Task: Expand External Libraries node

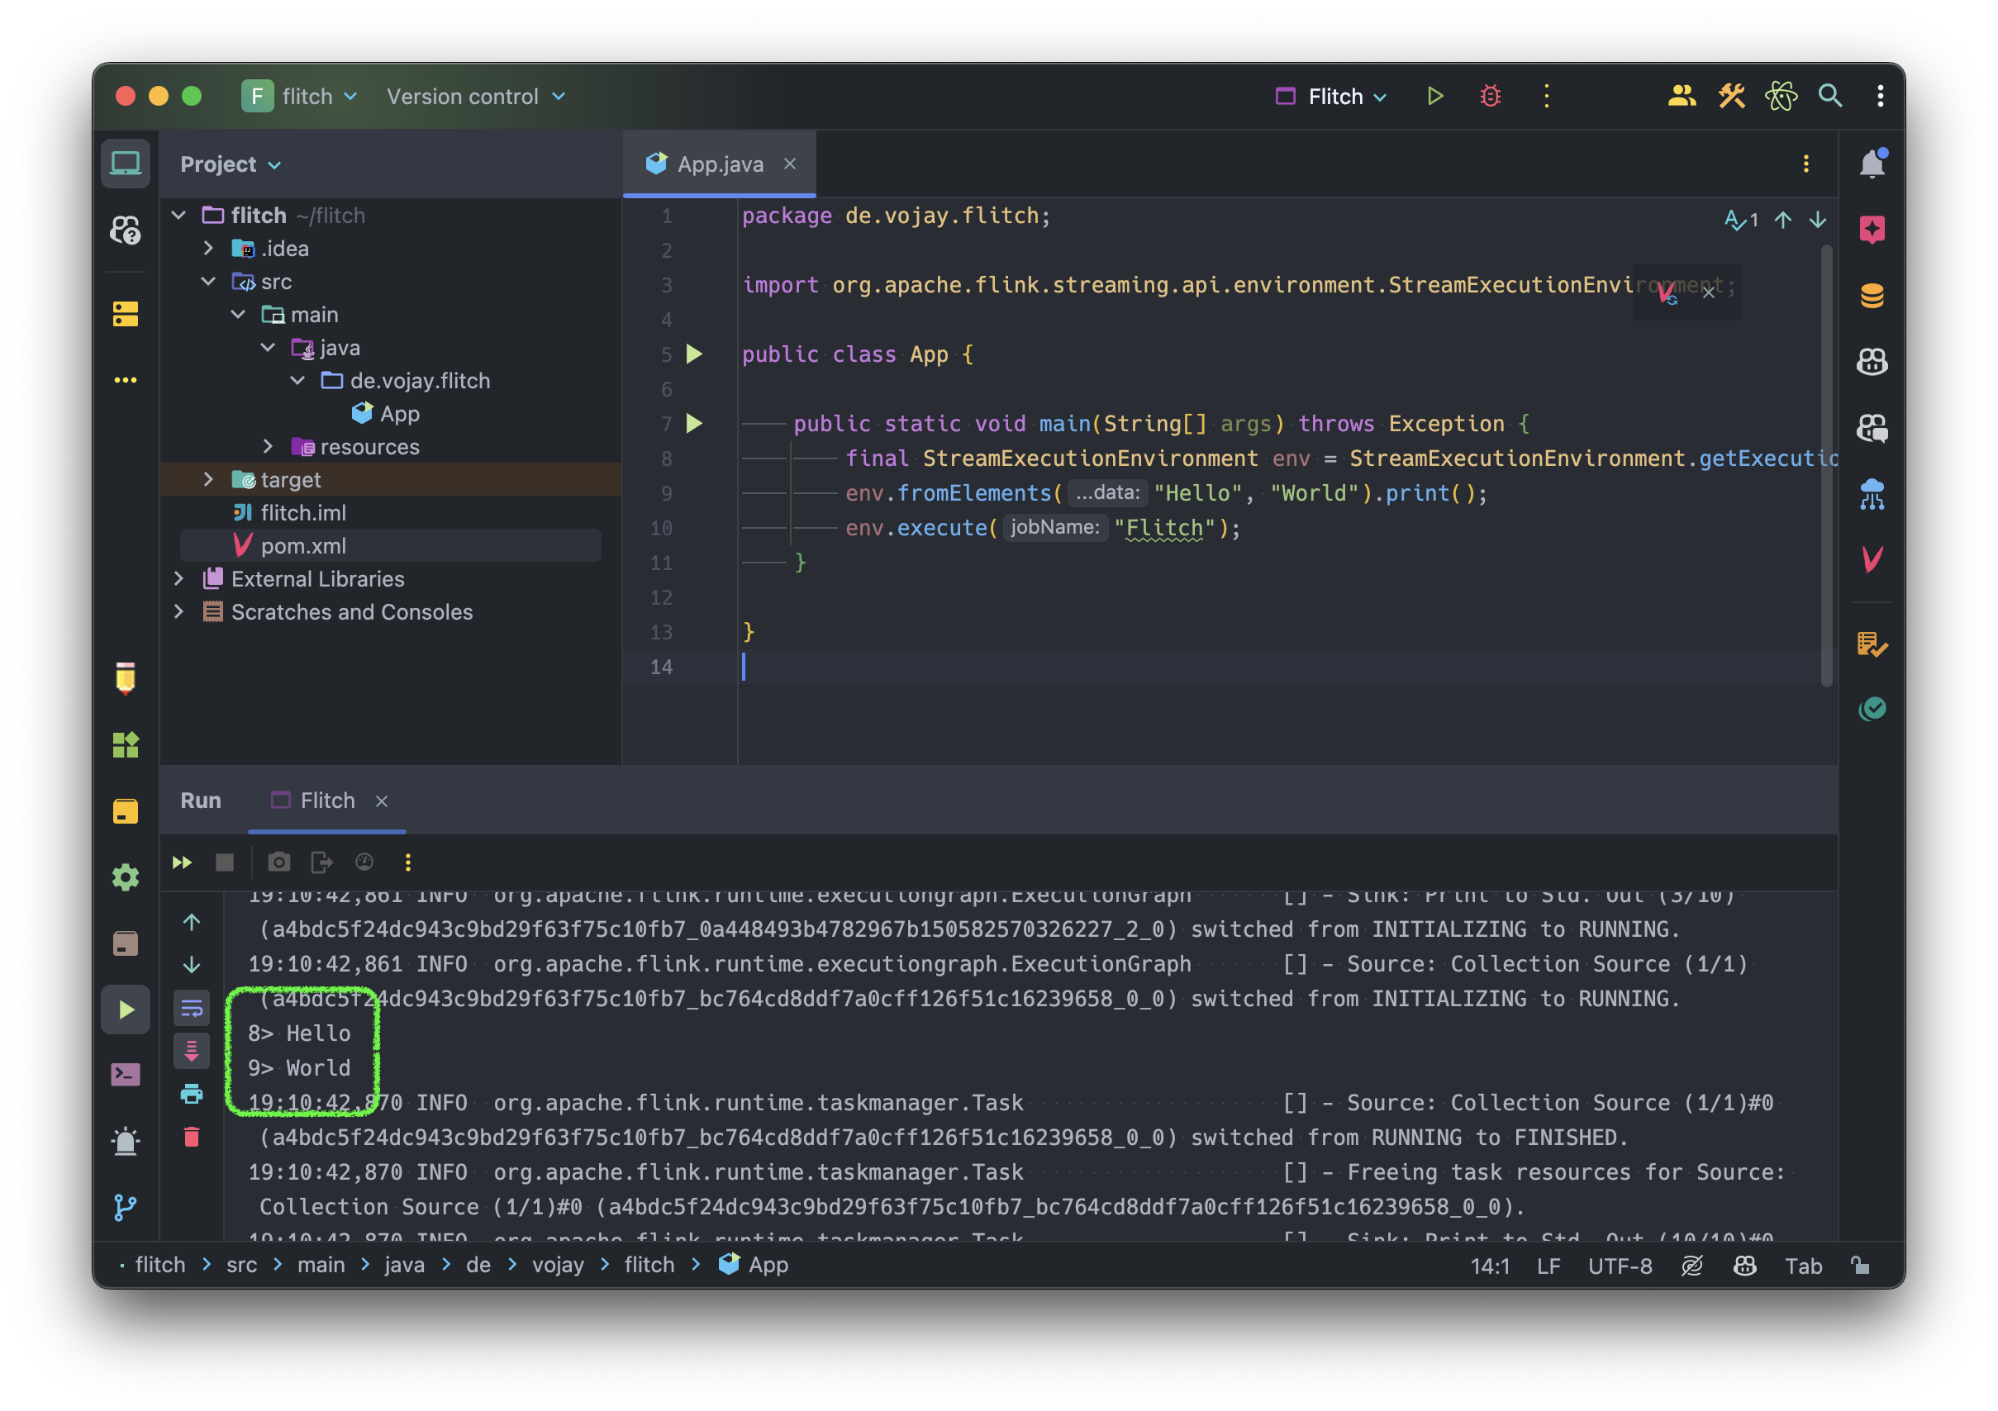Action: point(178,578)
